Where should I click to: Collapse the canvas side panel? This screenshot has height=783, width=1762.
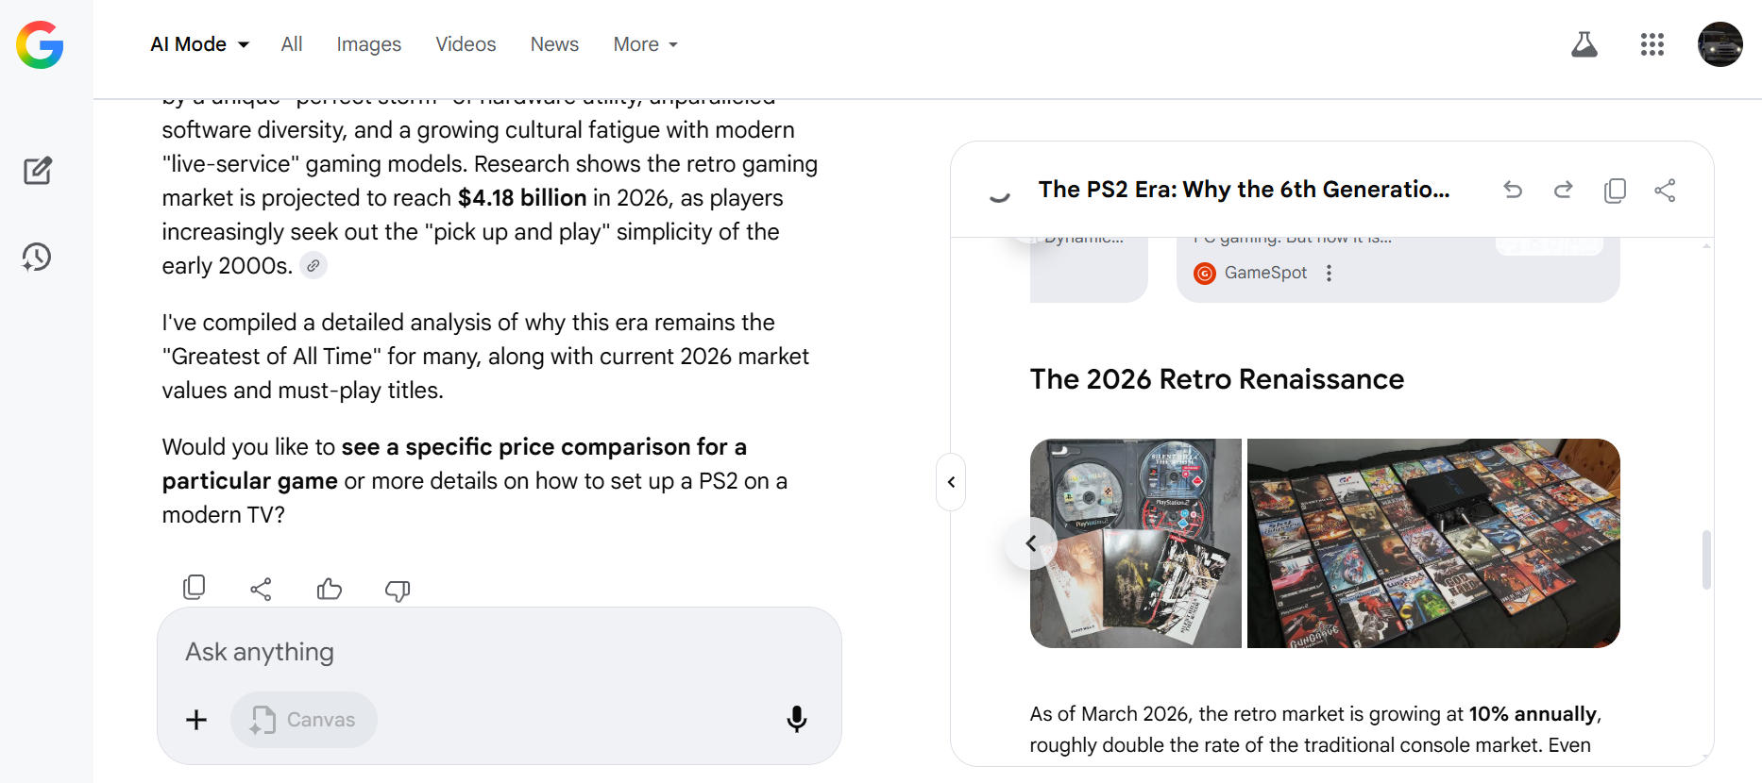pos(951,482)
